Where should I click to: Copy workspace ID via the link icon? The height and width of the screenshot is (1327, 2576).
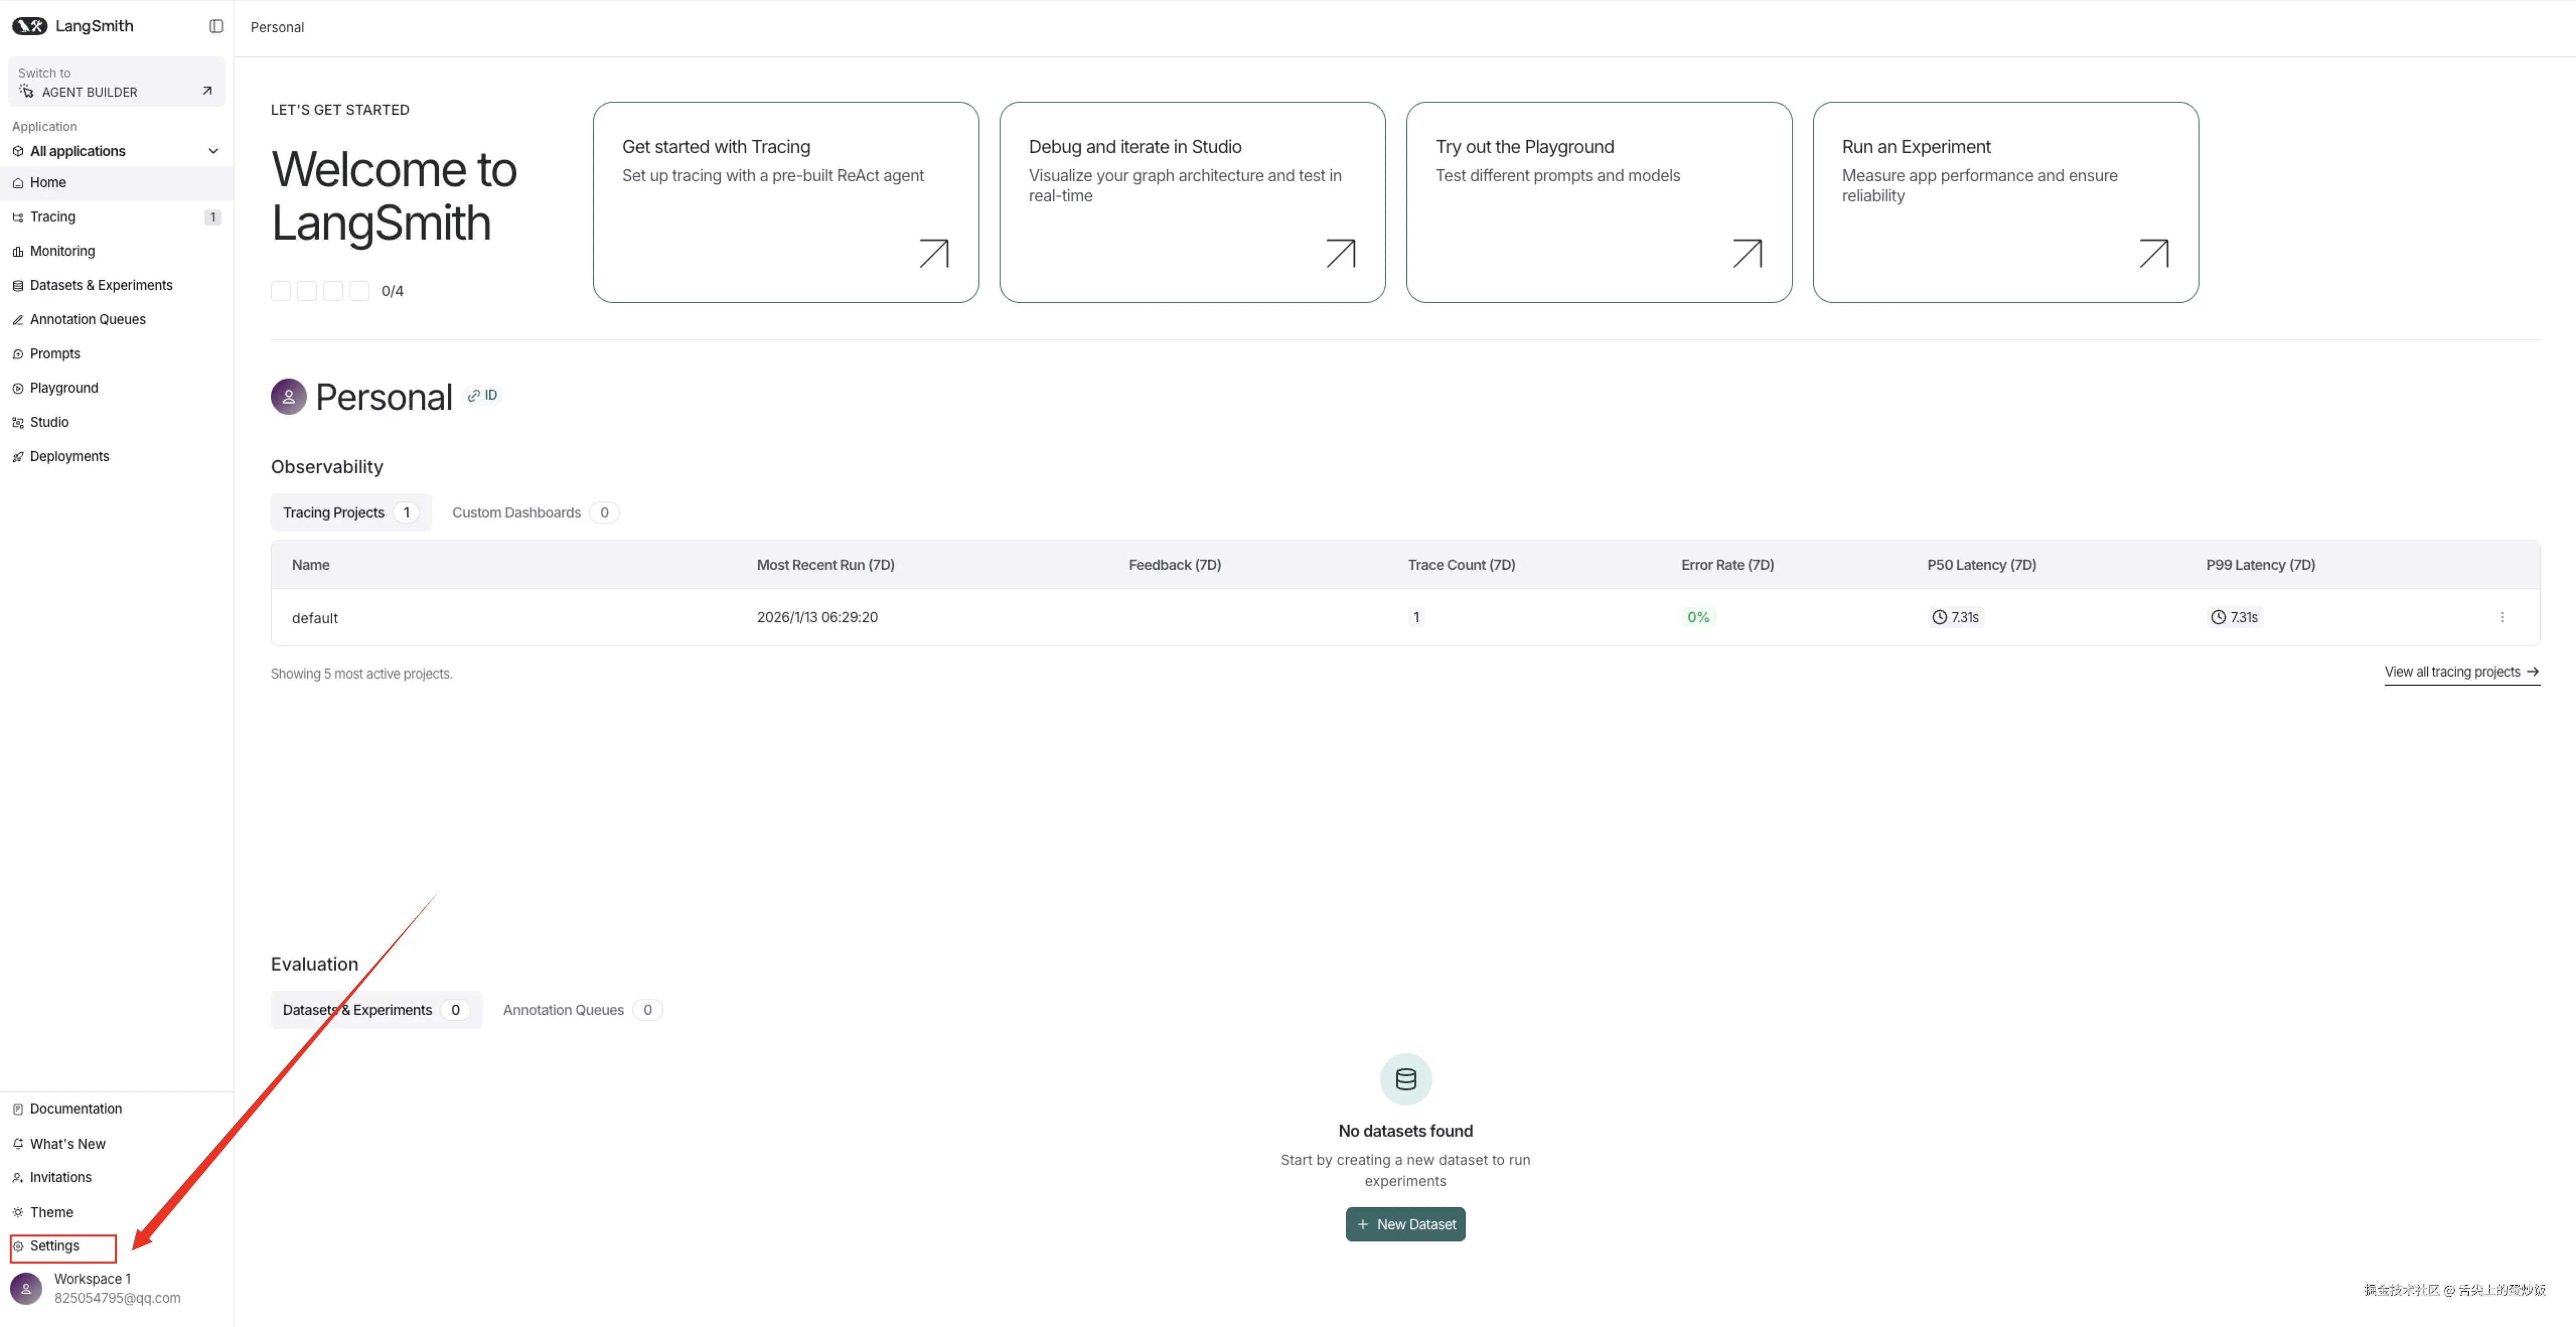tap(474, 396)
